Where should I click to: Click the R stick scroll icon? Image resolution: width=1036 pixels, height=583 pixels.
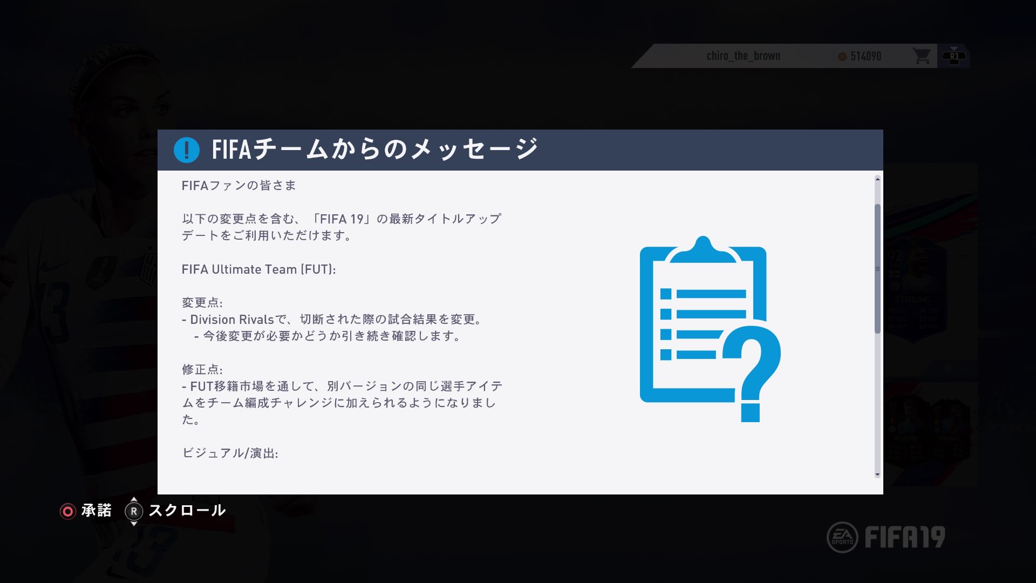point(134,511)
